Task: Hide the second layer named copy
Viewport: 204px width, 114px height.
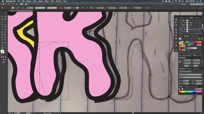Action: tap(180, 23)
